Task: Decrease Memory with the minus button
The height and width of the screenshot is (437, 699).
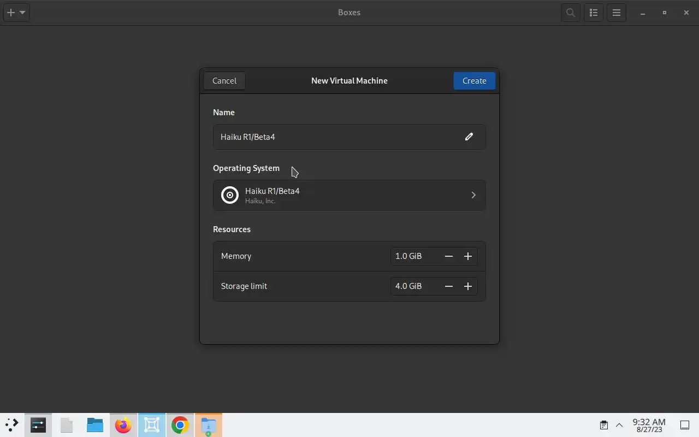Action: click(448, 256)
